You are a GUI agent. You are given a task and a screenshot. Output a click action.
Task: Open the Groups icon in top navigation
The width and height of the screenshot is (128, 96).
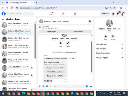point(75,14)
